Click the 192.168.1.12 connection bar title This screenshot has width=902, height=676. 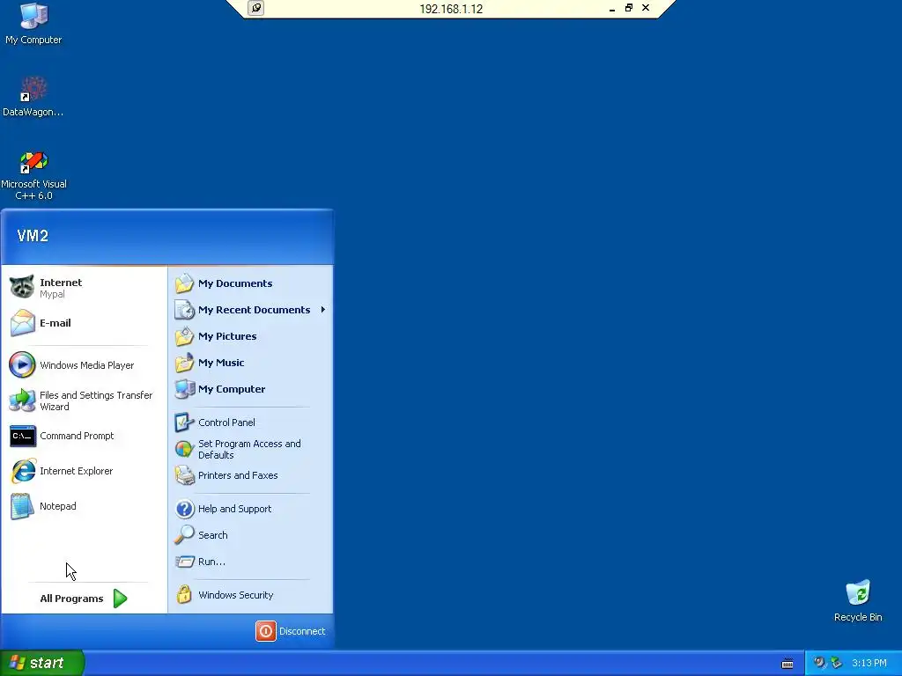point(451,9)
